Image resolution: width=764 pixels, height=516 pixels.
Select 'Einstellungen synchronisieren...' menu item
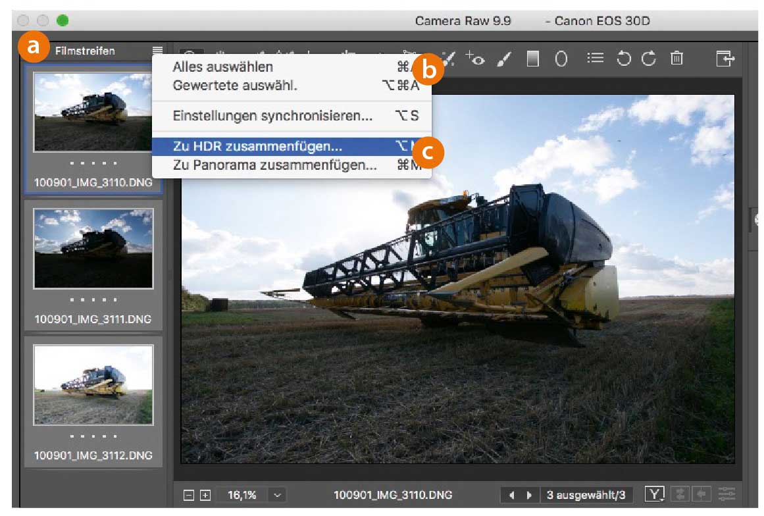tap(272, 116)
